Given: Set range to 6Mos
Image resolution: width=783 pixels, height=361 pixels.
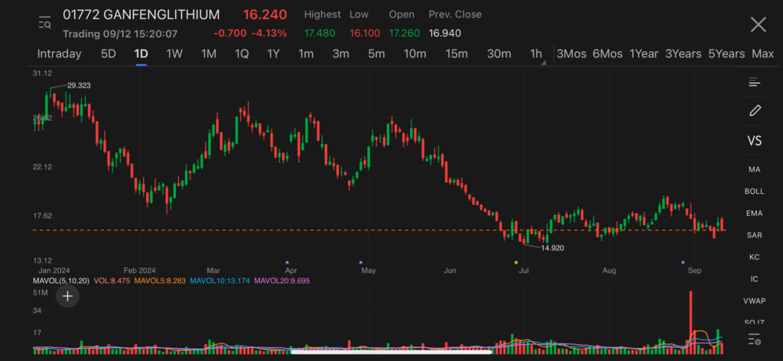Looking at the screenshot, I should pos(608,54).
